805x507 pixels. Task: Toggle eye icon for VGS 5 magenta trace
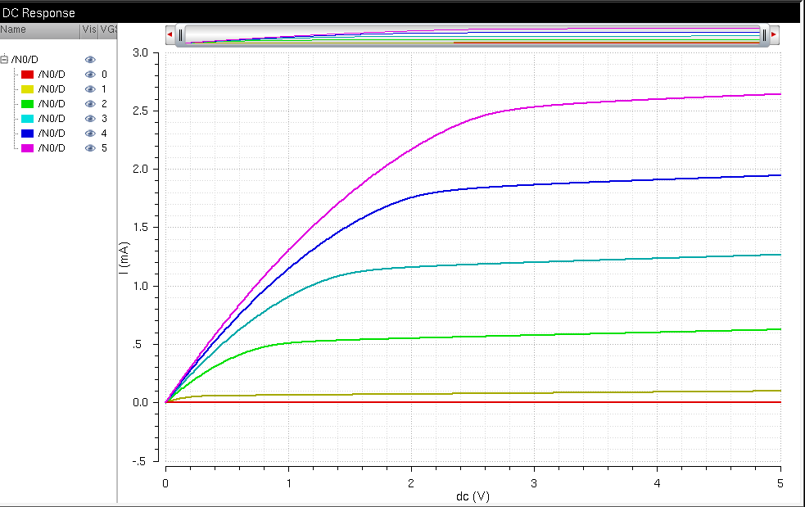coord(90,148)
